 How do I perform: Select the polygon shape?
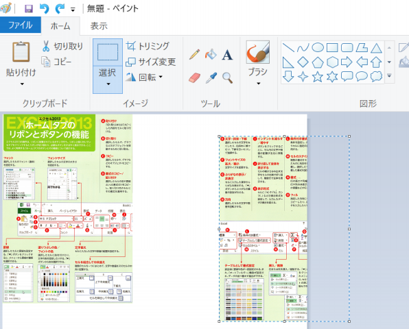coord(362,48)
